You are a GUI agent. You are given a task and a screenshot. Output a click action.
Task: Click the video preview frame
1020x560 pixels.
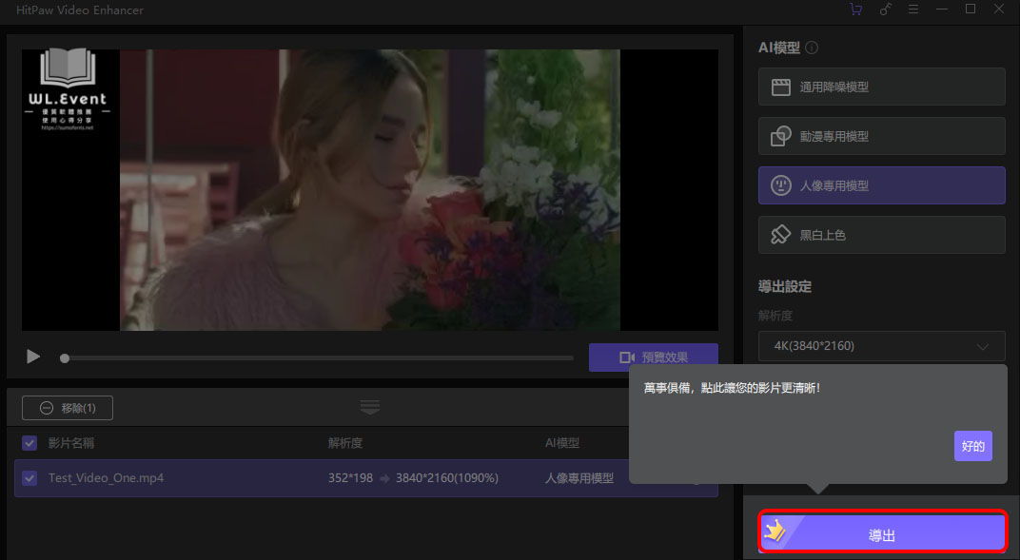point(369,190)
